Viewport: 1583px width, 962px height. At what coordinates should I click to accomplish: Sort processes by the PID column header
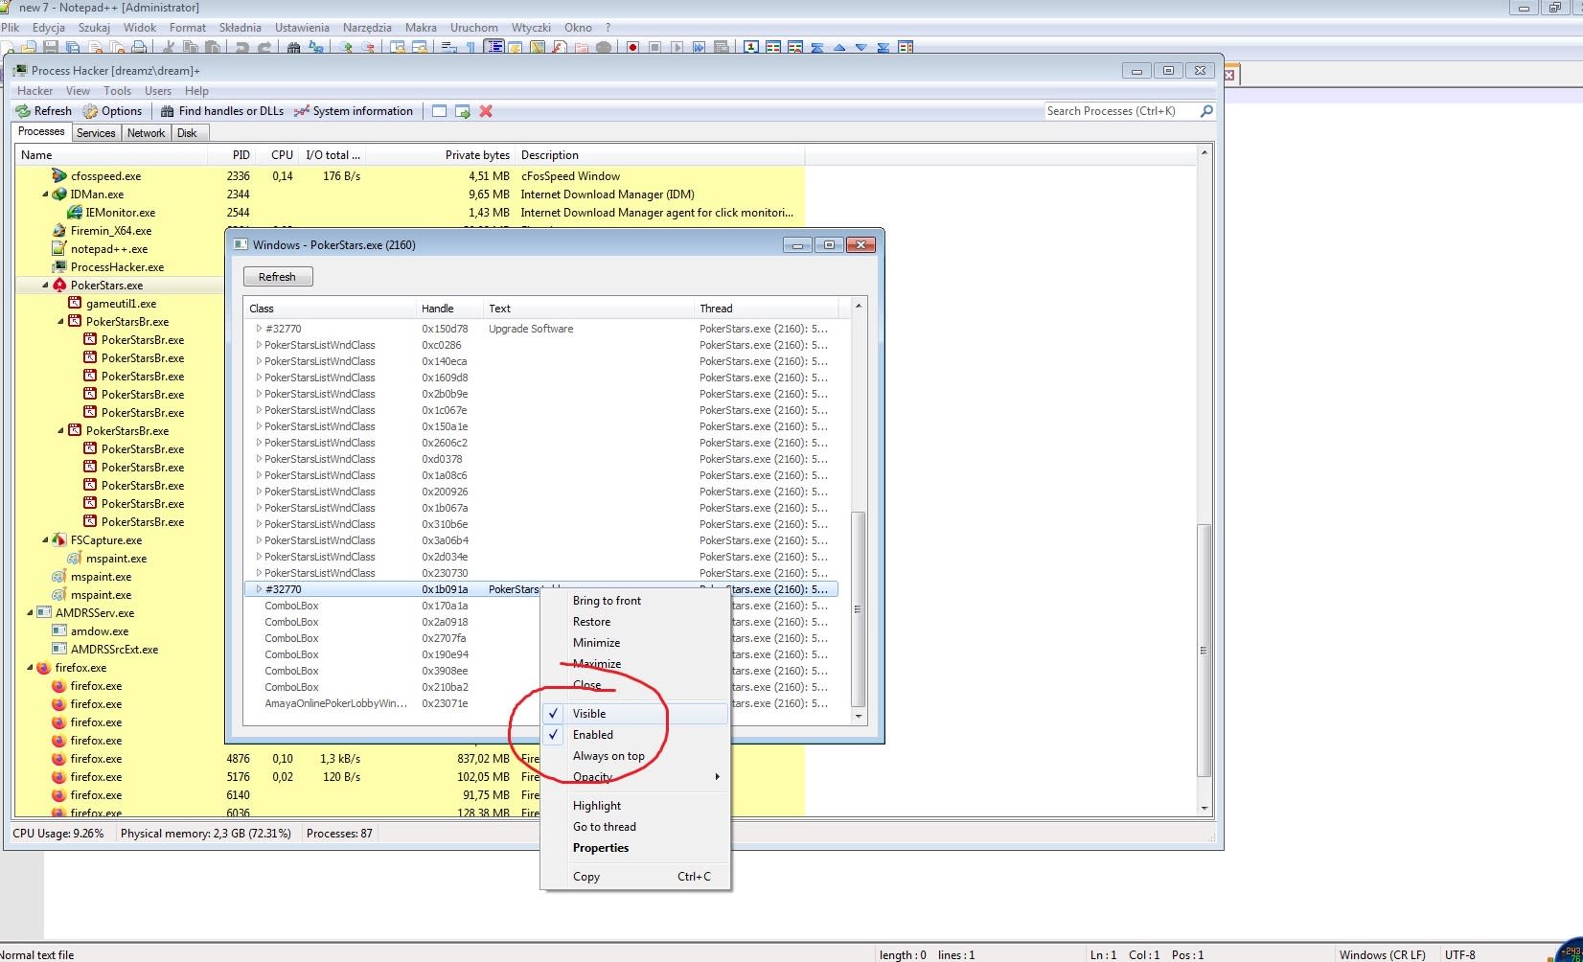(232, 155)
